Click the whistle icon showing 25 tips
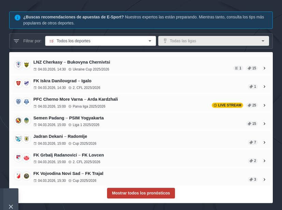Viewport: 282px width, 210px height. coord(249,105)
